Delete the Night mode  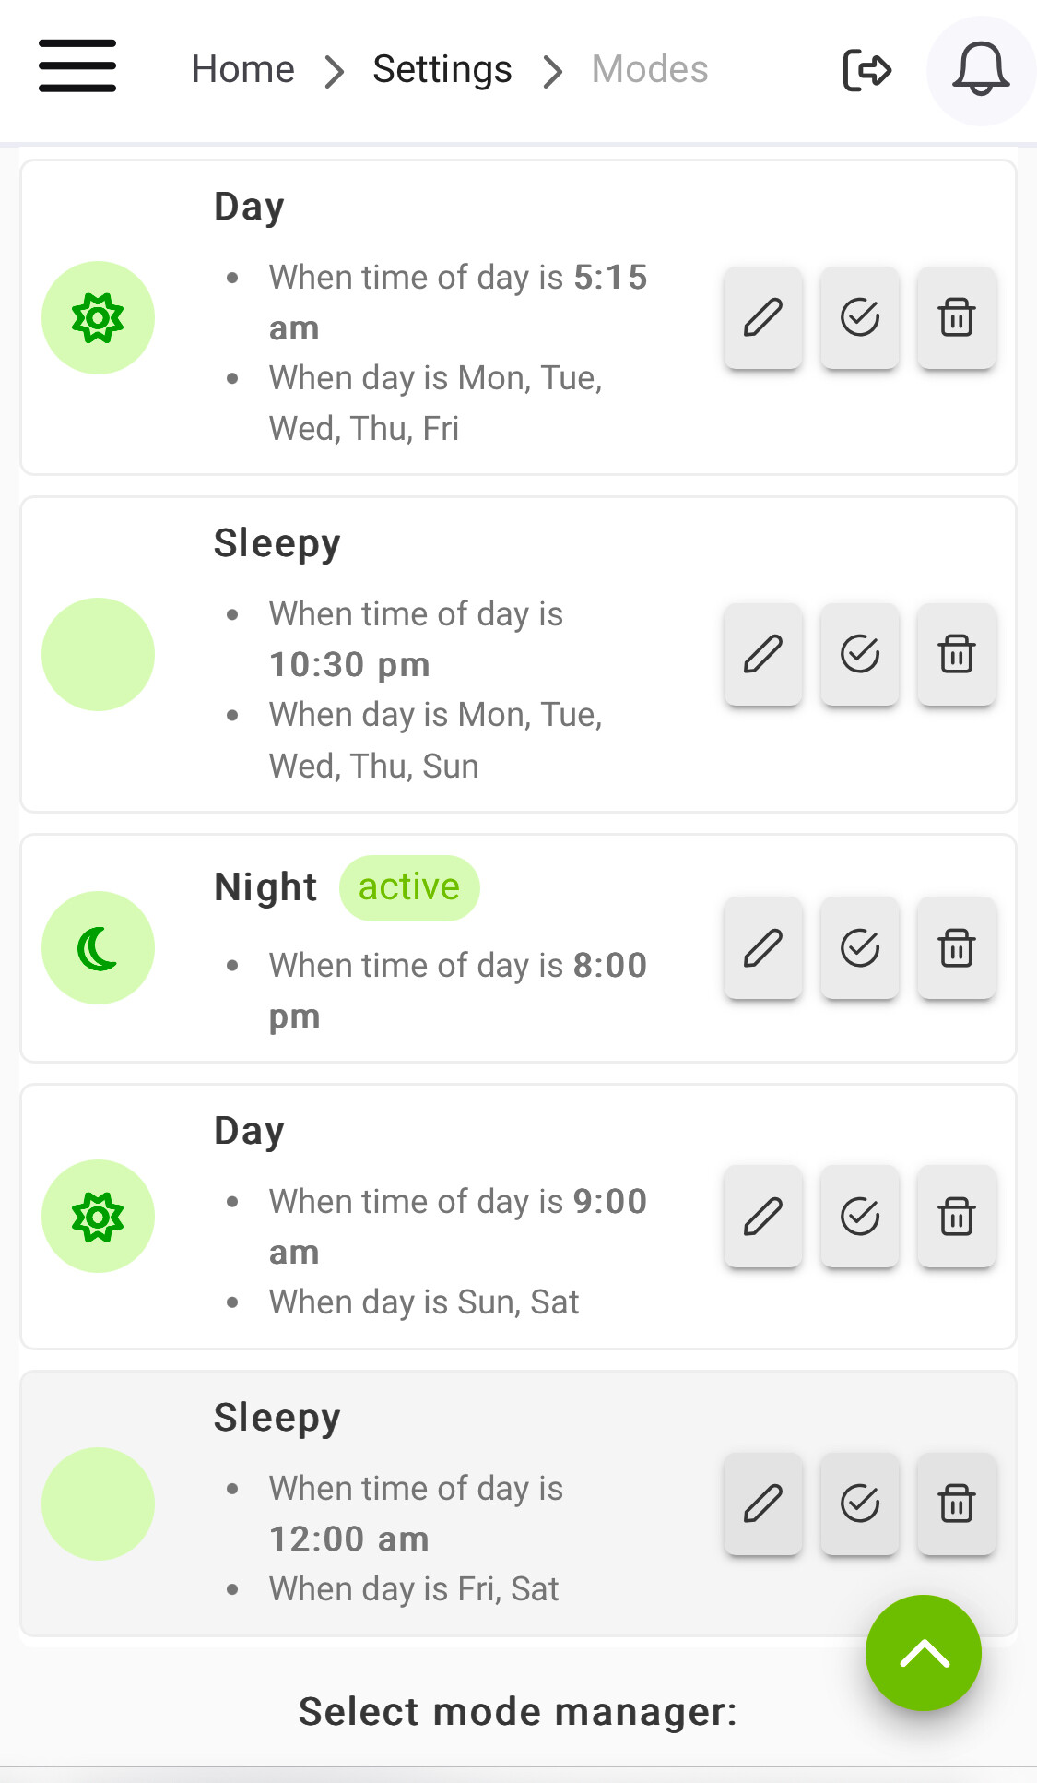coord(957,948)
